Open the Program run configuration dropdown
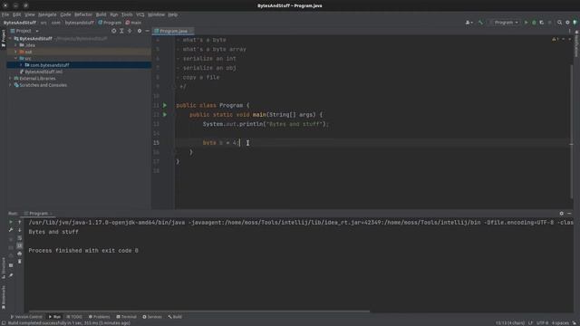Image resolution: width=580 pixels, height=326 pixels. [506, 23]
